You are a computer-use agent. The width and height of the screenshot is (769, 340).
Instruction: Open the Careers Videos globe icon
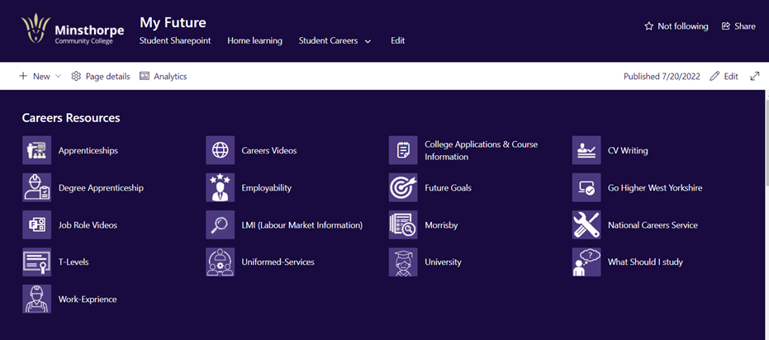point(221,150)
